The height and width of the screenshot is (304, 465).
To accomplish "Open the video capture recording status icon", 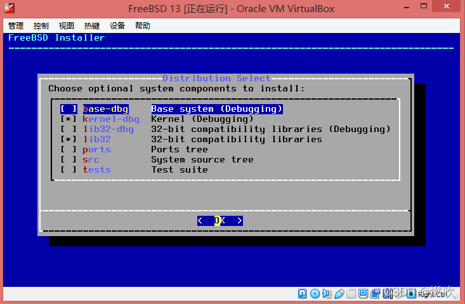I will click(375, 294).
